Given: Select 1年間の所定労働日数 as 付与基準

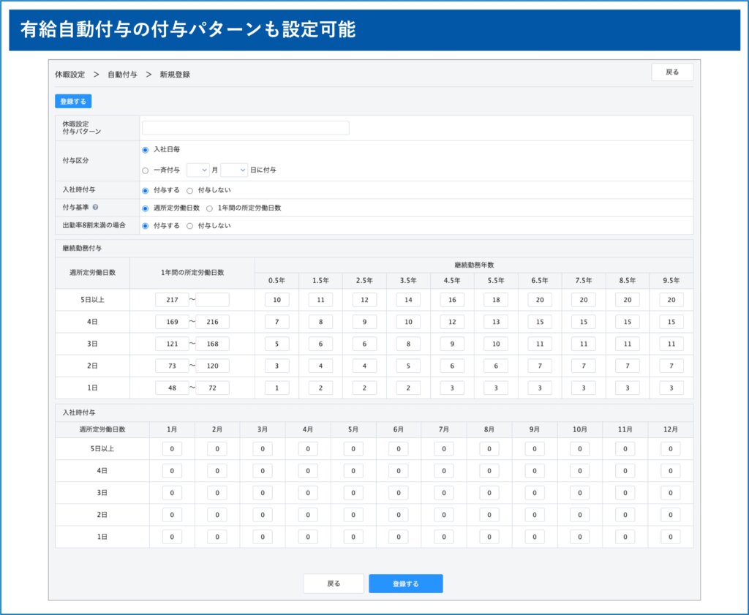Looking at the screenshot, I should point(210,208).
